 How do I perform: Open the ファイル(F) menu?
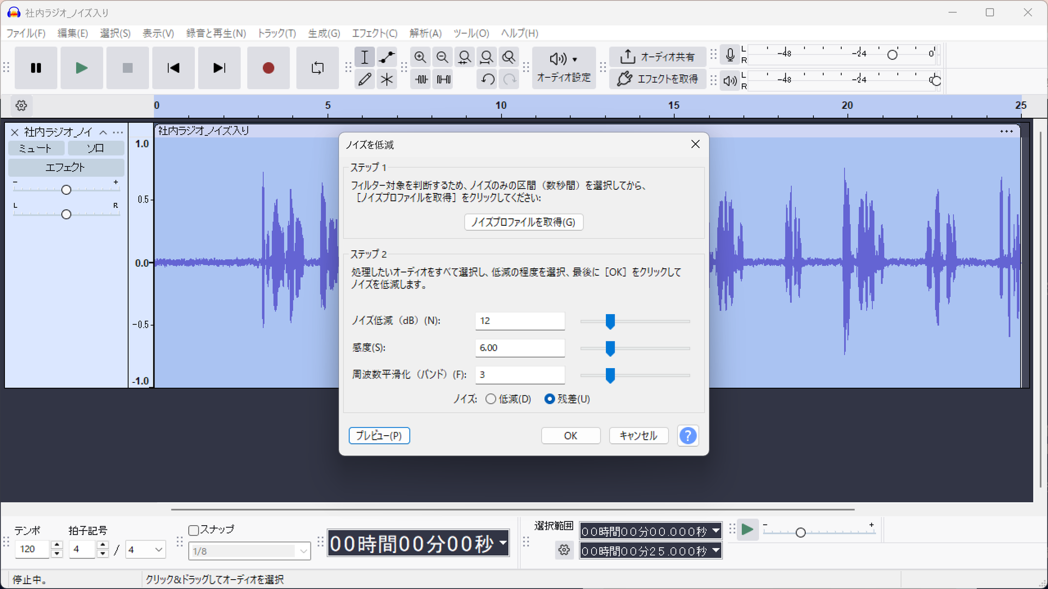[26, 33]
